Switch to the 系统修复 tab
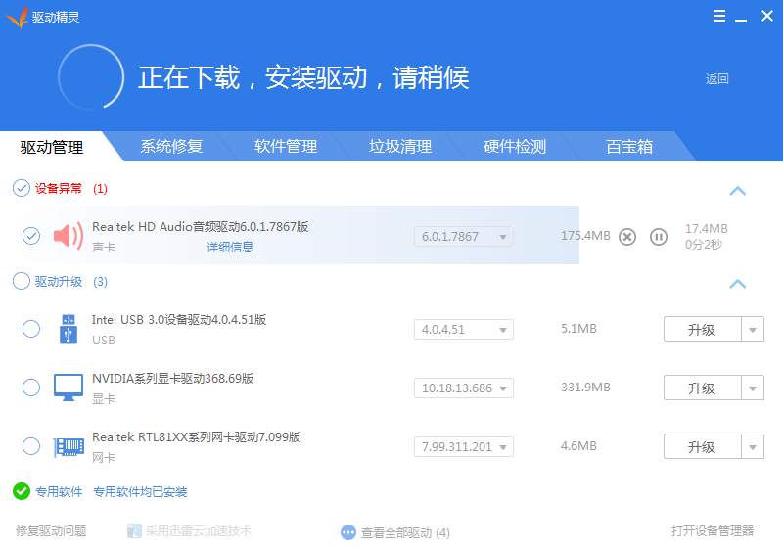Viewport: 783px width, 548px height. (x=171, y=146)
